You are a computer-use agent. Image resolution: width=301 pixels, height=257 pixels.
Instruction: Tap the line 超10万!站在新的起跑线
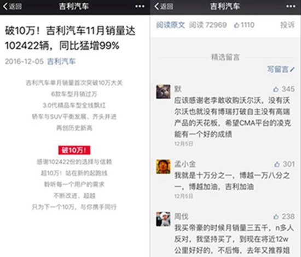[74, 173]
